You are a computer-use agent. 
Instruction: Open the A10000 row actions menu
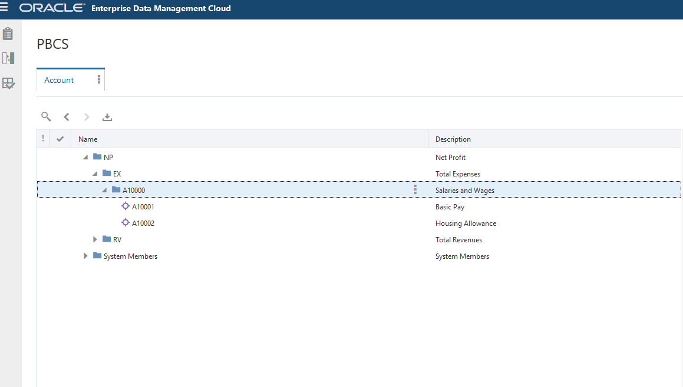point(415,189)
